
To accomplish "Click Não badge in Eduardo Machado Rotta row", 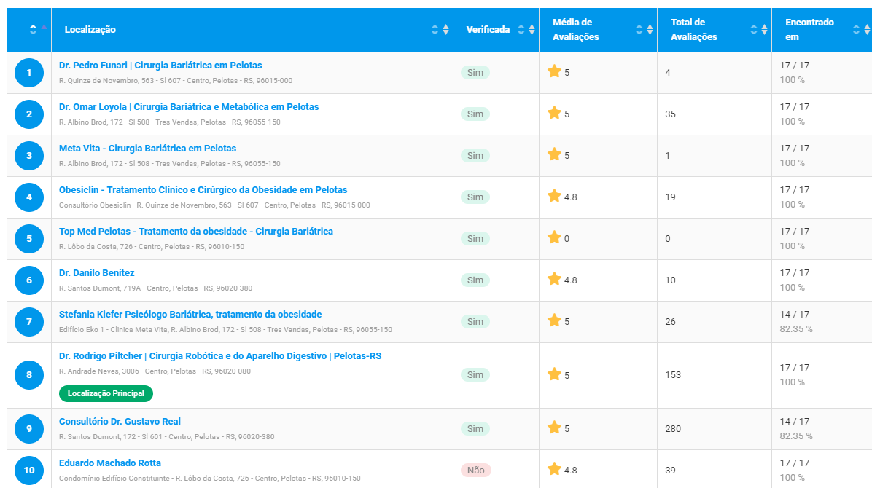I will [x=475, y=471].
